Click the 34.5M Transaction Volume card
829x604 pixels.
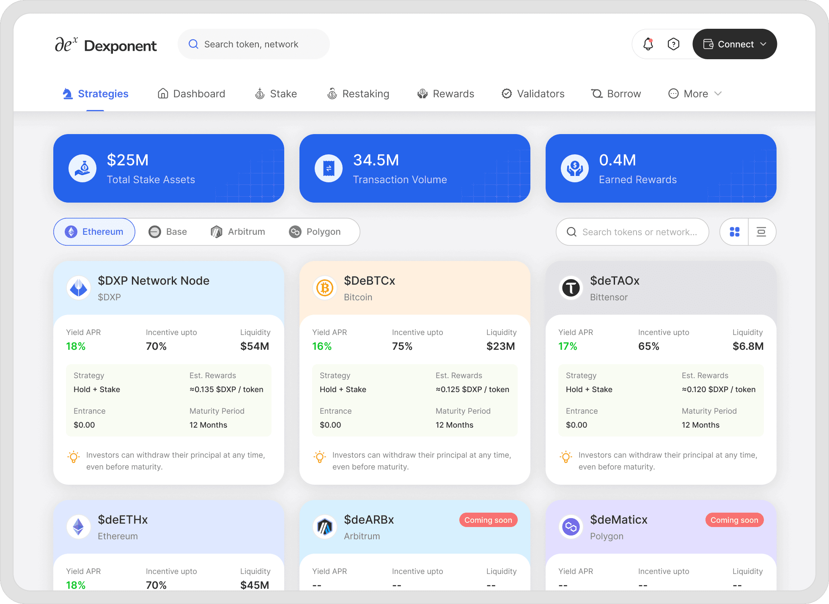point(415,168)
